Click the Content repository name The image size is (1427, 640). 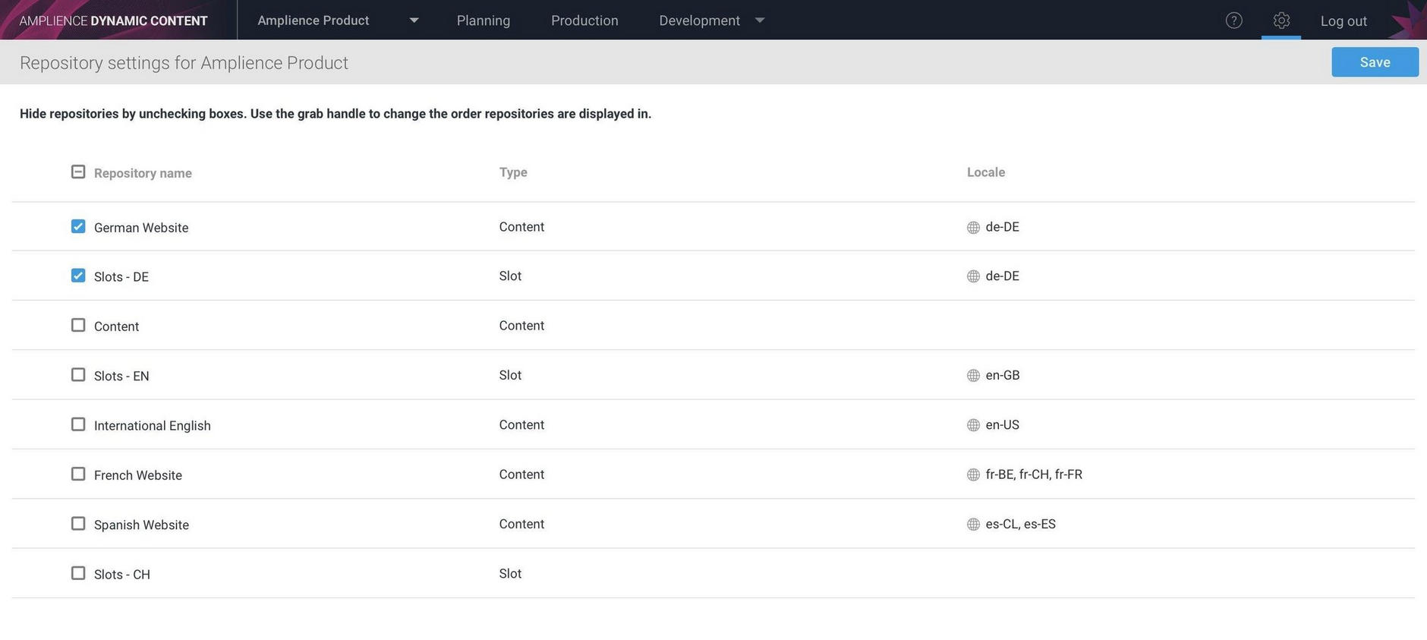(x=116, y=326)
